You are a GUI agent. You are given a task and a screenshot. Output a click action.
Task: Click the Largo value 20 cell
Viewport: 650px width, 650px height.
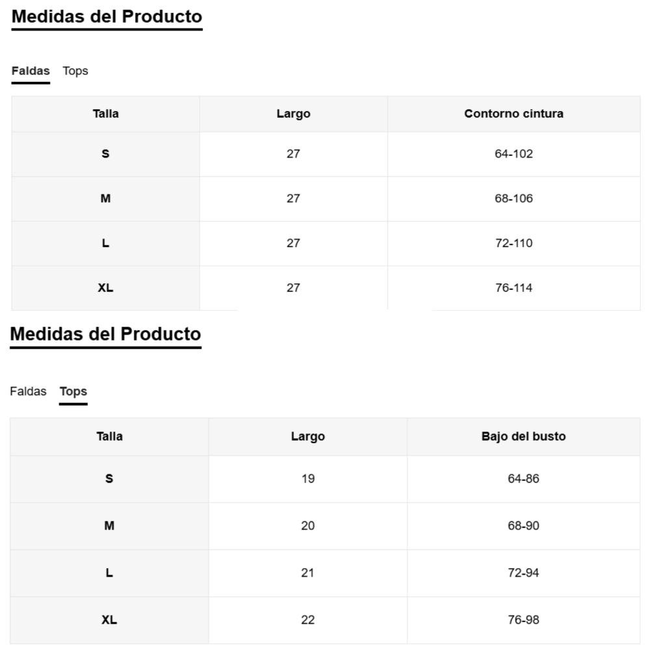307,525
